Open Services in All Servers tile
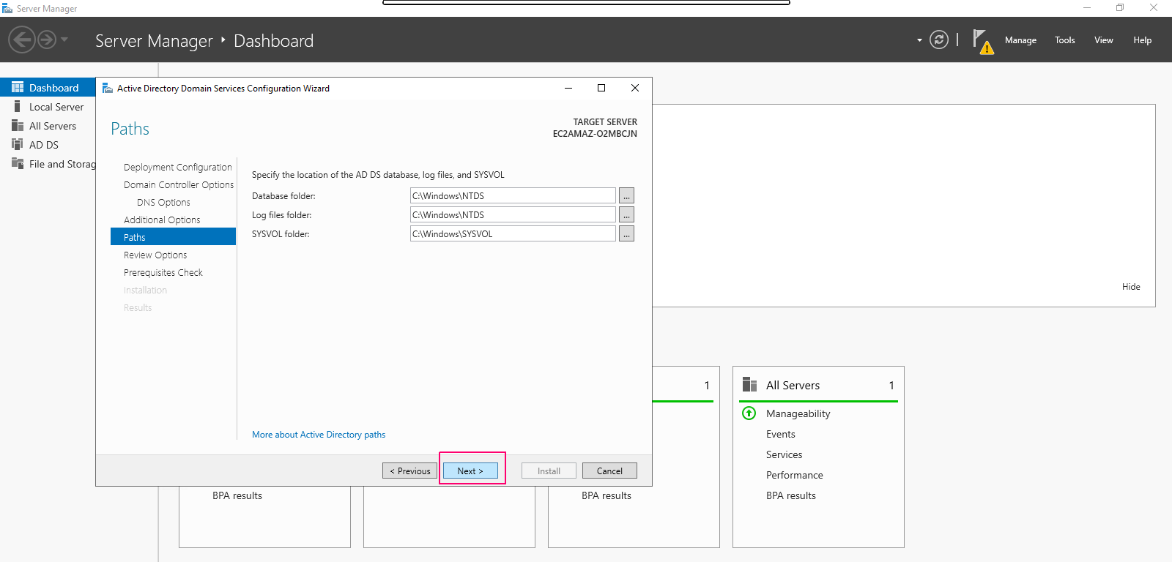The image size is (1172, 562). pos(784,454)
